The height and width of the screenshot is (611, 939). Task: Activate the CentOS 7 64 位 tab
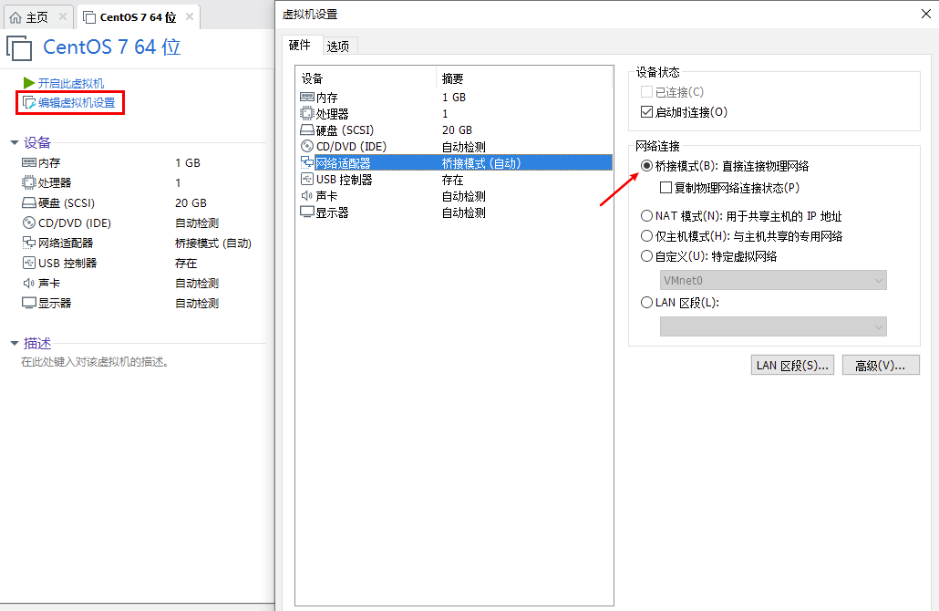point(139,17)
